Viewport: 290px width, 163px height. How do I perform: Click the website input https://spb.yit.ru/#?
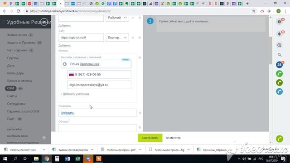[81, 38]
